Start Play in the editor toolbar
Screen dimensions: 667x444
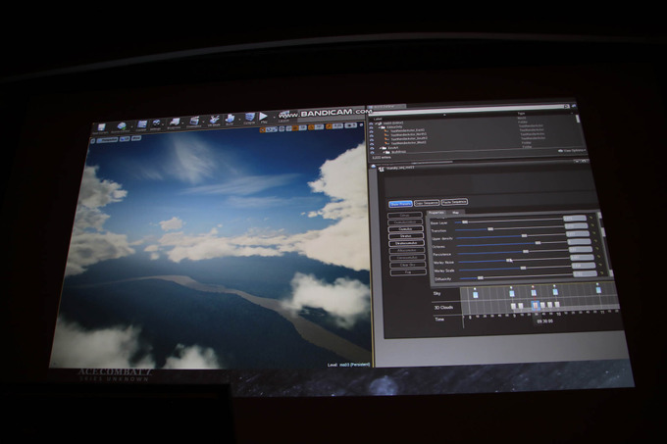pos(263,117)
